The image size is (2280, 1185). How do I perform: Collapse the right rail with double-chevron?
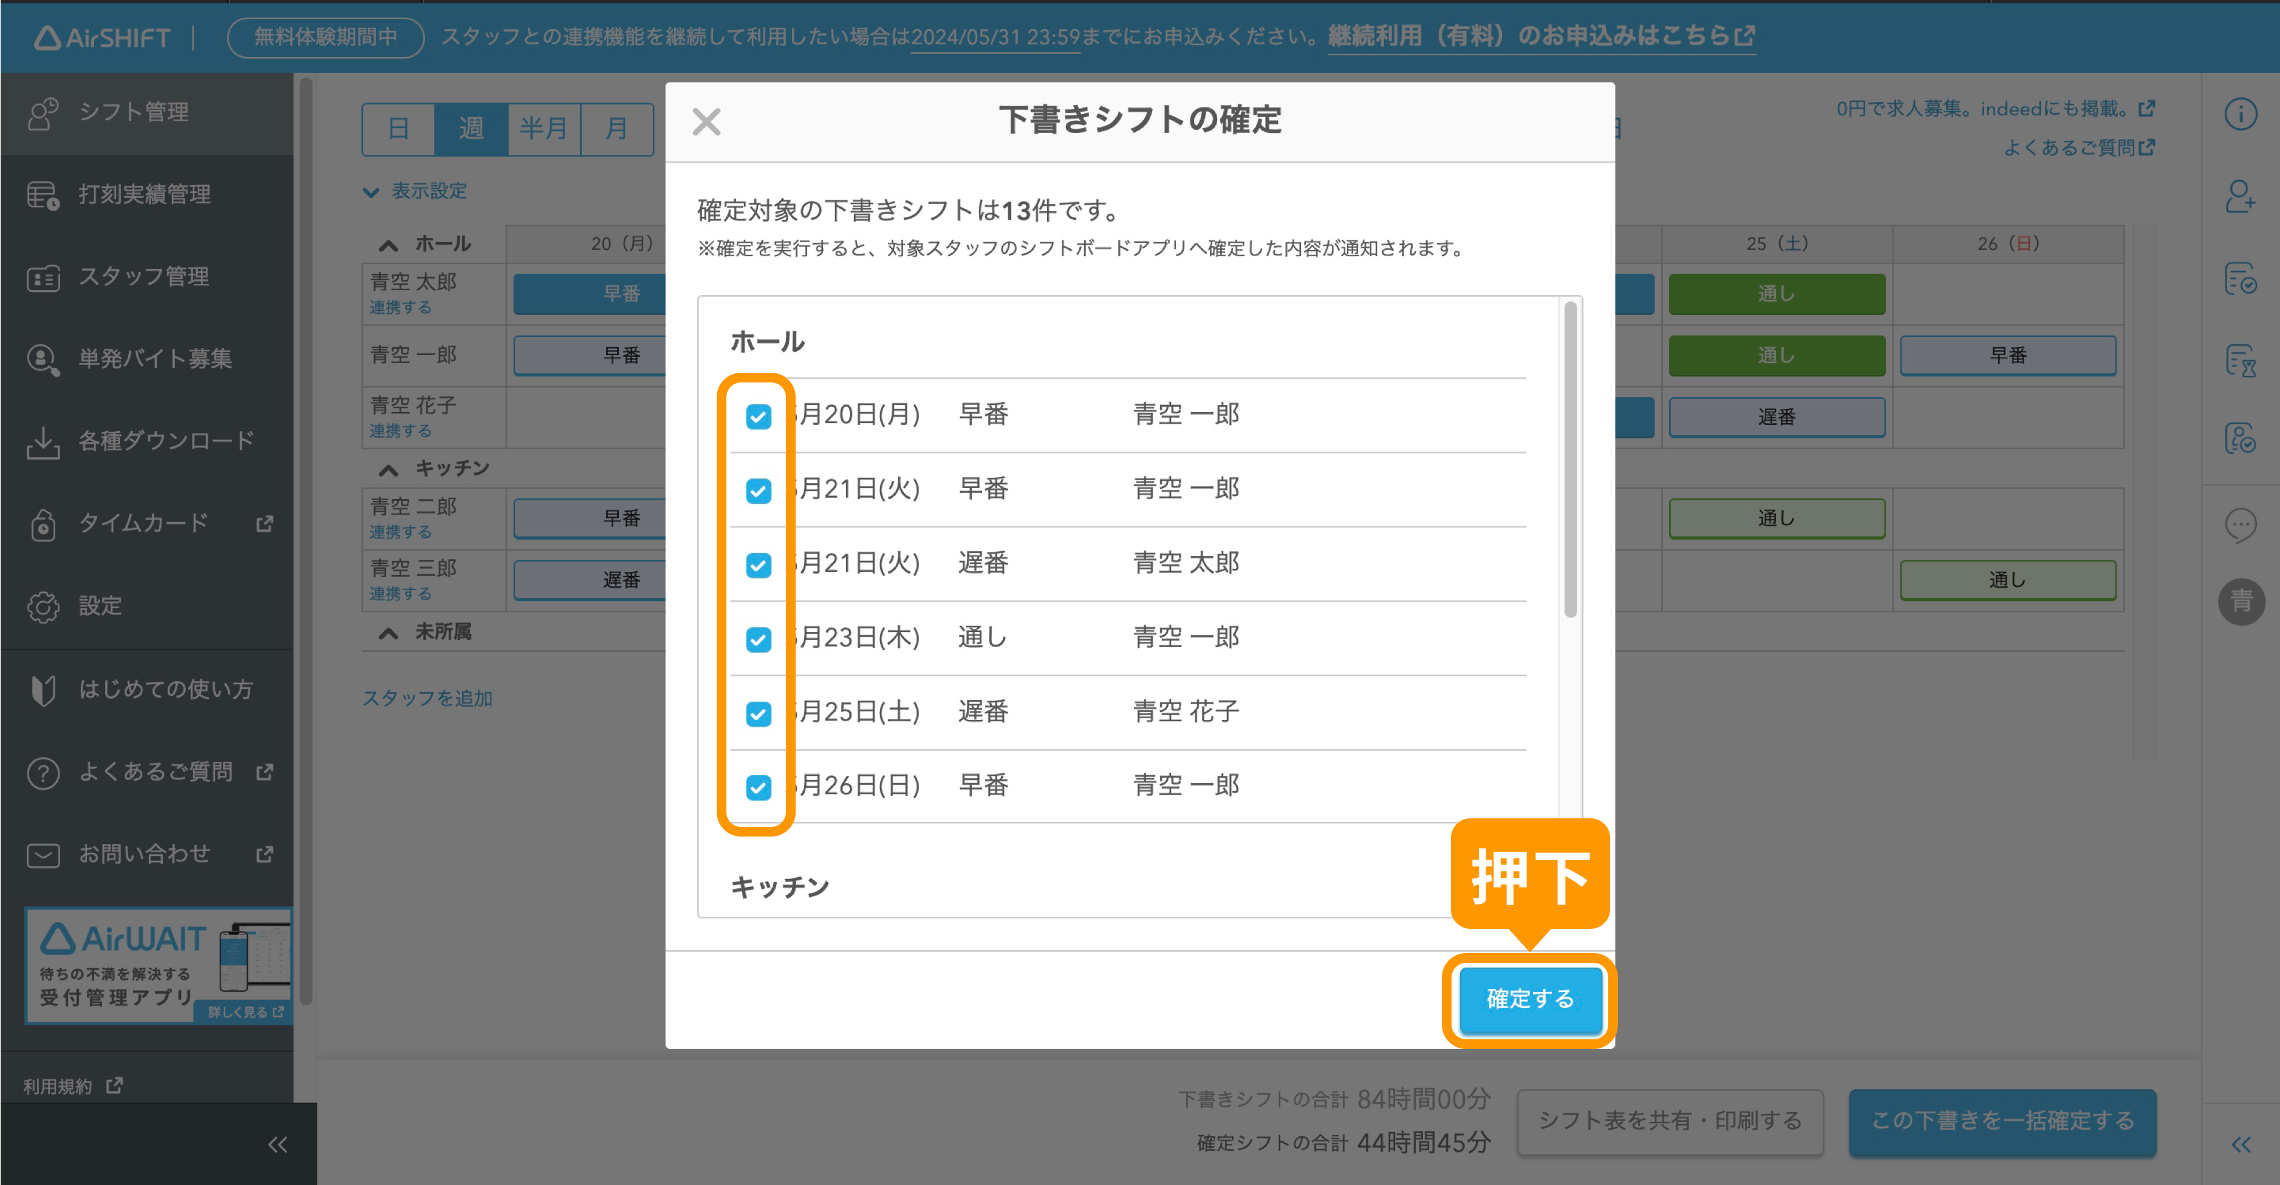[x=2240, y=1144]
